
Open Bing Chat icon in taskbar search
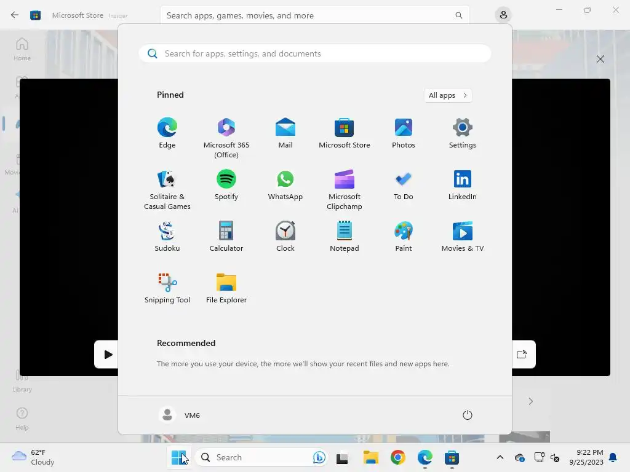pyautogui.click(x=319, y=457)
